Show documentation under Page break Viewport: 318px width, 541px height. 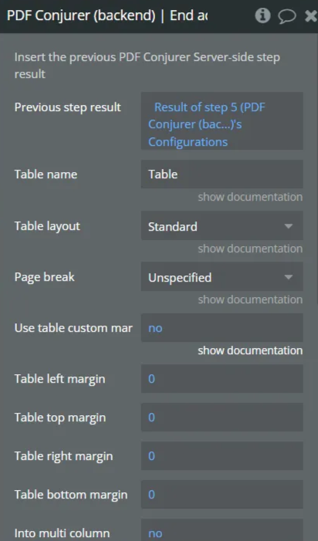coord(250,299)
